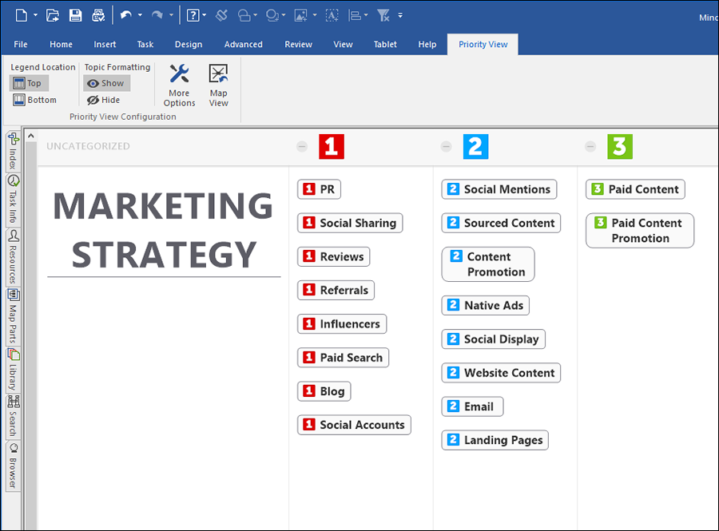719x531 pixels.
Task: Open the Library side panel
Action: tap(14, 369)
